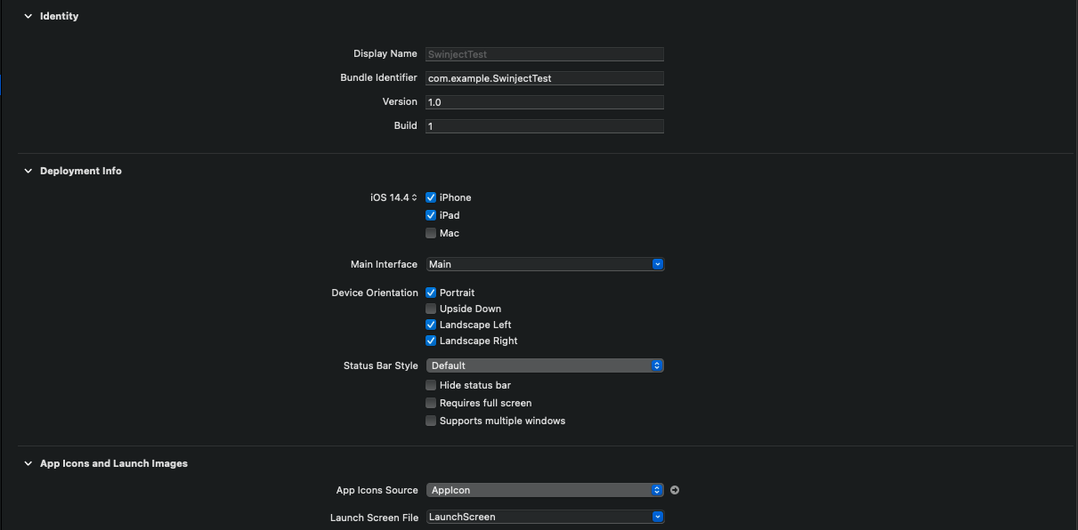This screenshot has width=1078, height=530.
Task: Click the Status Bar Style label
Action: pos(381,365)
